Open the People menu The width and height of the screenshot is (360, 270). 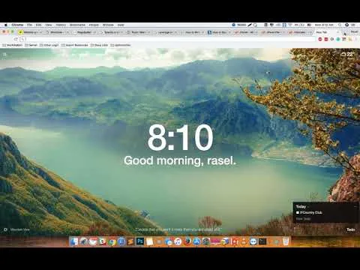pos(94,25)
